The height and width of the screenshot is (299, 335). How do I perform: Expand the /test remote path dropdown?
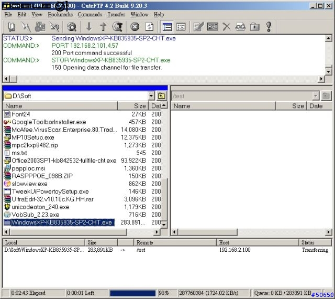coord(316,96)
